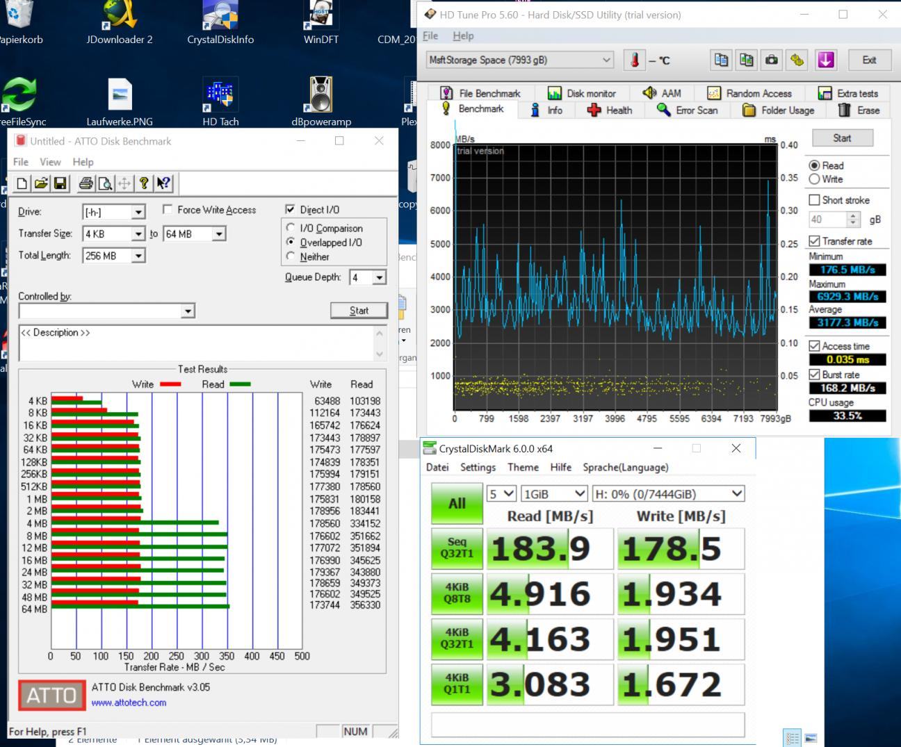
Task: Click the Save floppy icon in ATTO toolbar
Action: click(60, 183)
